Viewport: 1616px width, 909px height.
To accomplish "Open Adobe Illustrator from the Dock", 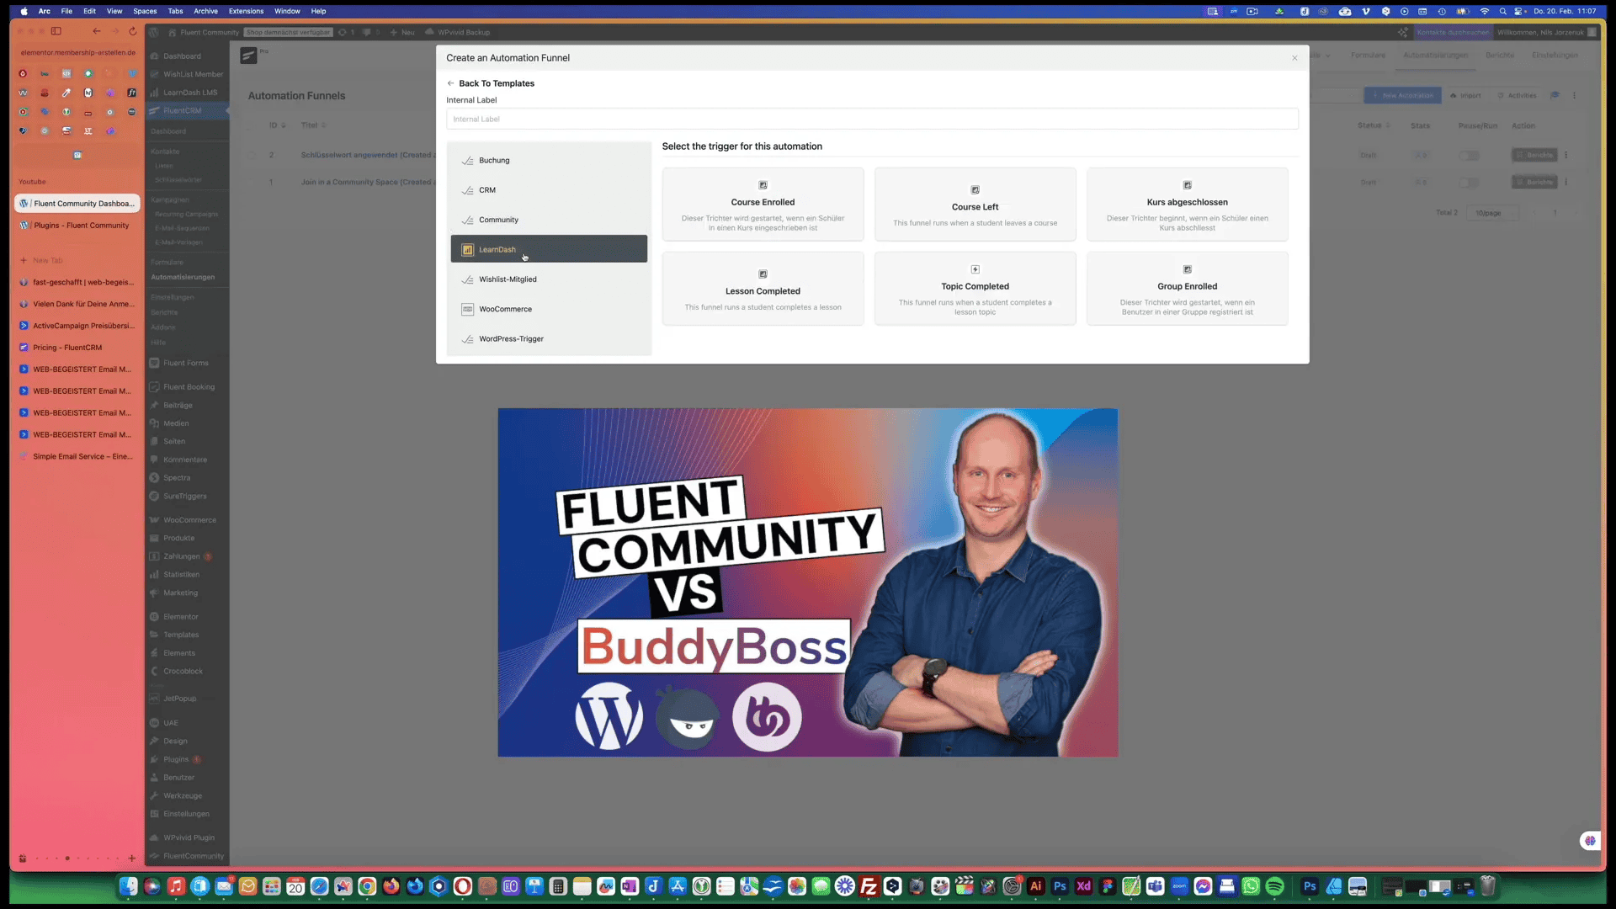I will [1036, 886].
